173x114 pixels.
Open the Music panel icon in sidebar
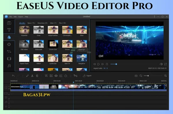point(9,66)
